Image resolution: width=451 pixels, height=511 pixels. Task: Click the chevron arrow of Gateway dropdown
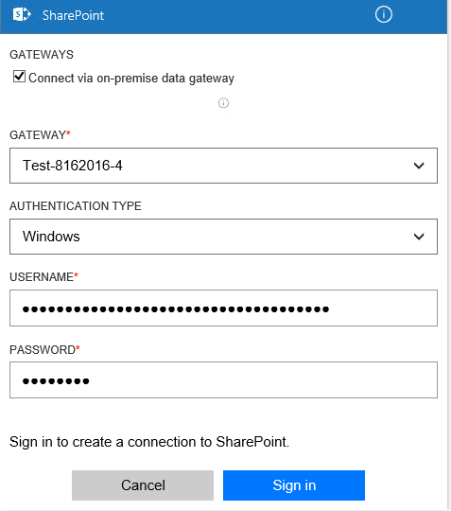(419, 166)
